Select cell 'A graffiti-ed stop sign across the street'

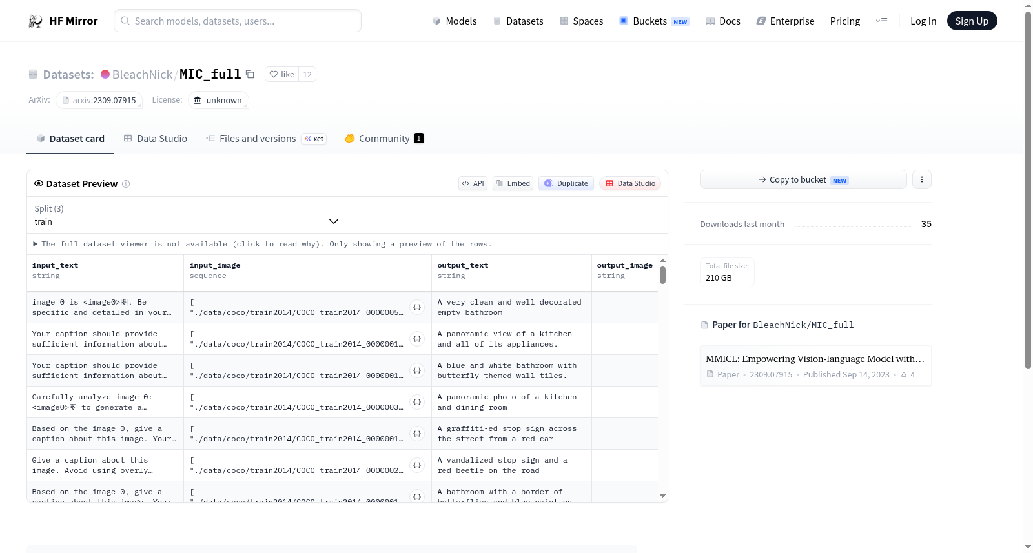tap(511, 434)
